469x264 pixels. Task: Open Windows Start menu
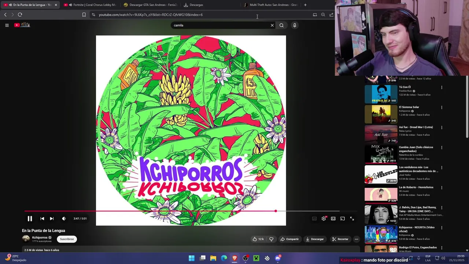click(191, 258)
